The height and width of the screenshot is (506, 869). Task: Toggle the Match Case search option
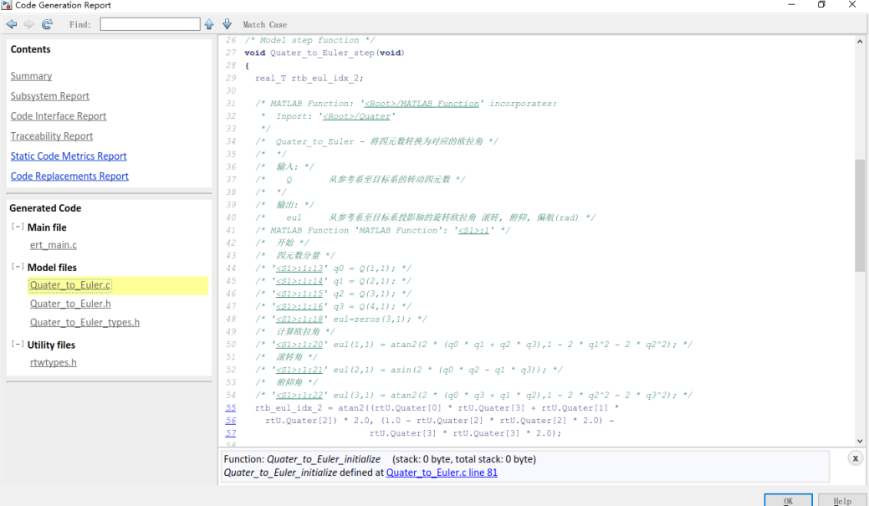[264, 24]
